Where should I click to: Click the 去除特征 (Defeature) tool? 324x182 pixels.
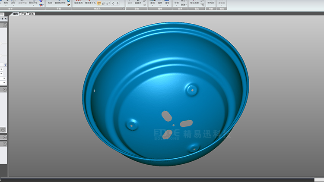tap(22, 3)
